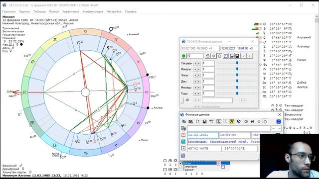Click the name list icon beside empty field
Image resolution: width=319 pixels, height=179 pixels.
pos(183,128)
